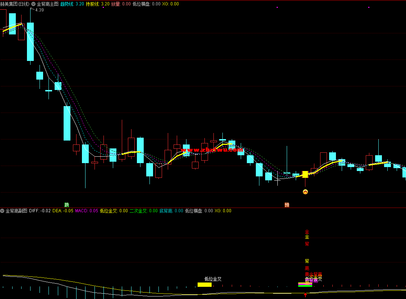The image size is (406, 299).
Task: Select XG: 0.00 in main chart header
Action: (170, 4)
